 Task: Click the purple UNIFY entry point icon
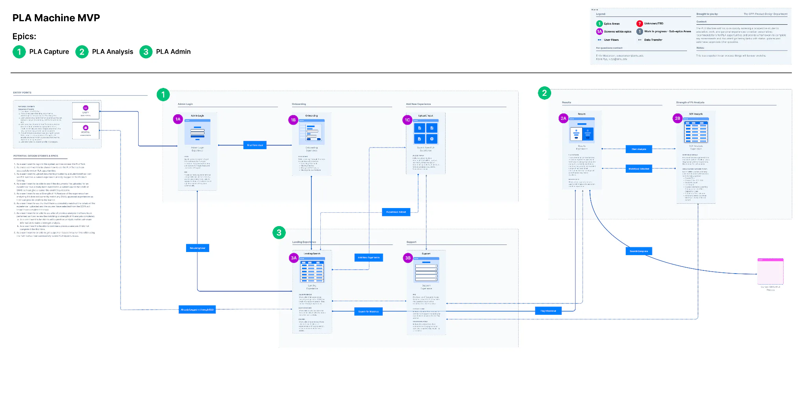point(86,108)
